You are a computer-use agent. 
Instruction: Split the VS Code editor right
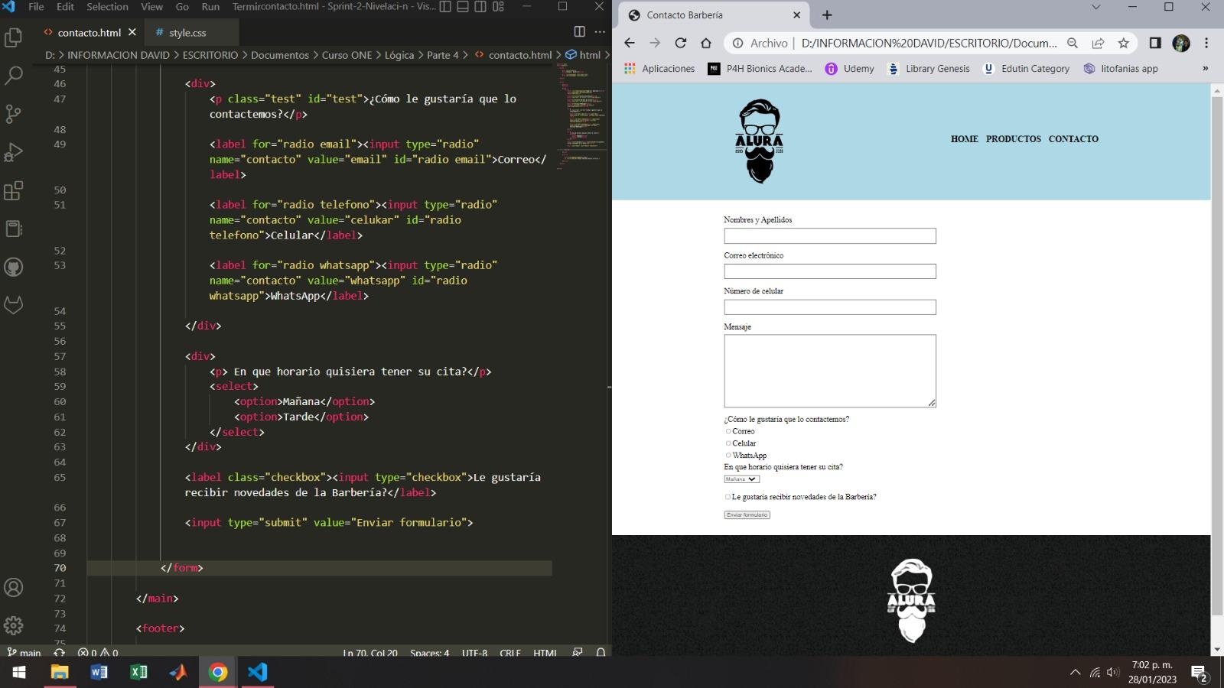click(579, 32)
